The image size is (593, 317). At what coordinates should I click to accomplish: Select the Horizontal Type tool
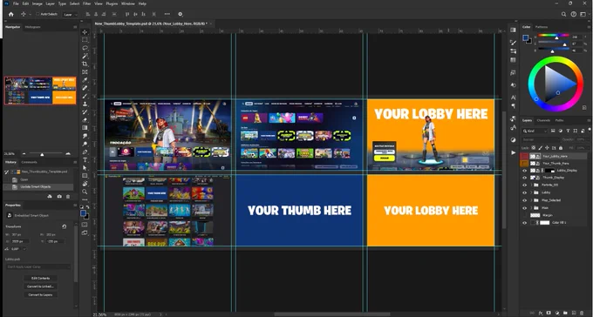point(85,160)
